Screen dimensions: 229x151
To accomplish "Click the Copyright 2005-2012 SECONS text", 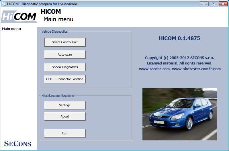I will [179, 58].
